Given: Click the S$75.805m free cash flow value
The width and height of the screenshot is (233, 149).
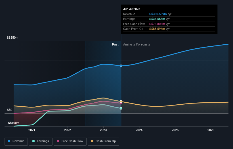Looking at the screenshot, I should click(x=157, y=24).
